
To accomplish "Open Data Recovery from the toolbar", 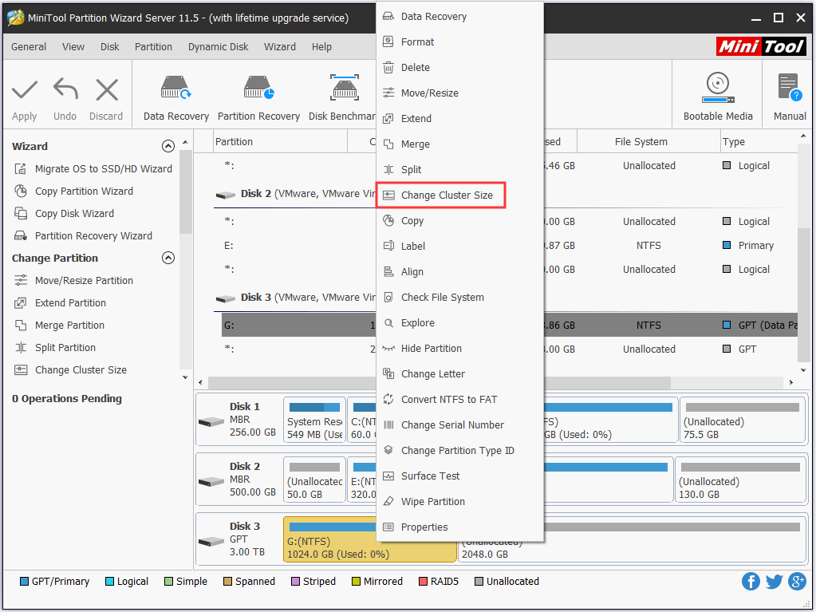I will coord(176,98).
